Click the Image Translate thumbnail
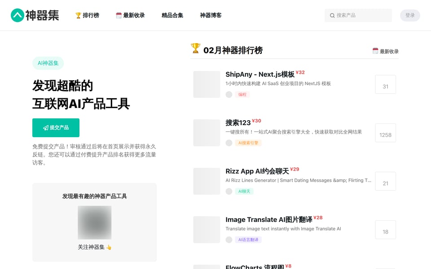This screenshot has height=269, width=431. pyautogui.click(x=207, y=230)
